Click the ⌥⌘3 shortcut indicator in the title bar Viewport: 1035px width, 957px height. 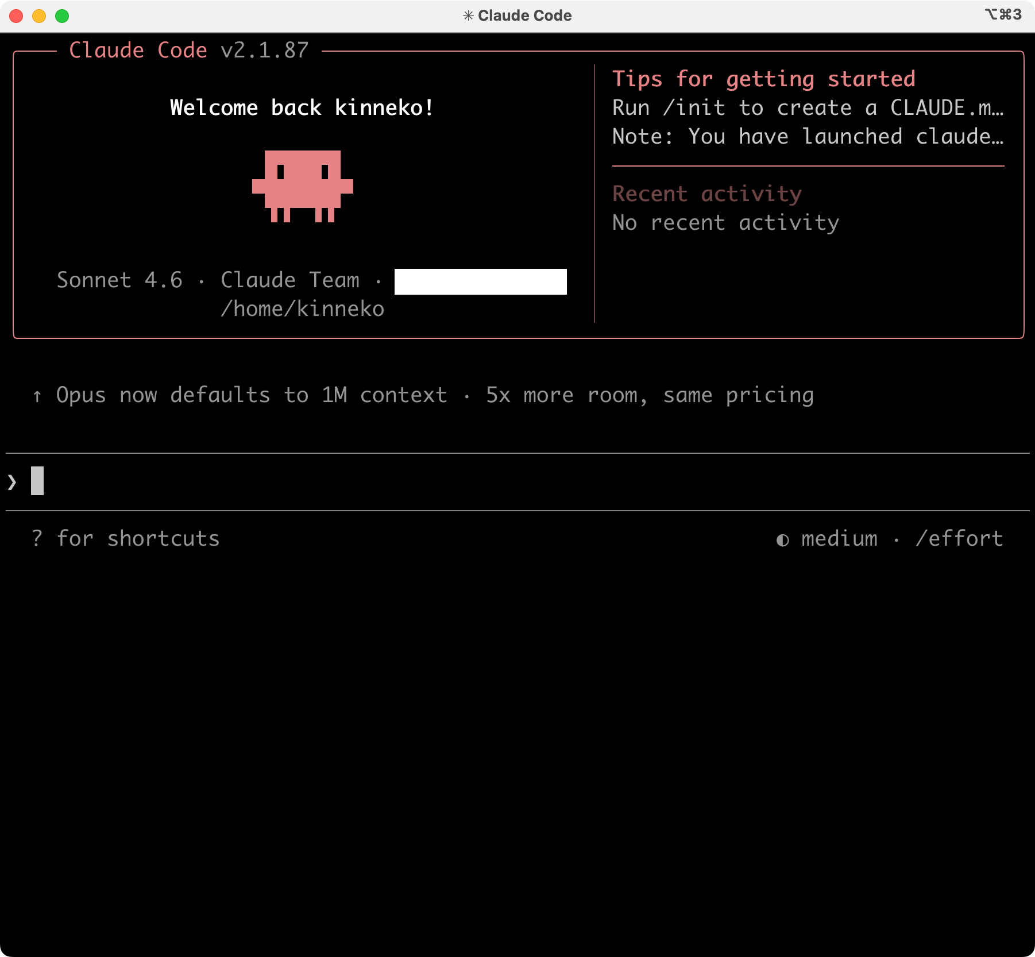[1003, 14]
